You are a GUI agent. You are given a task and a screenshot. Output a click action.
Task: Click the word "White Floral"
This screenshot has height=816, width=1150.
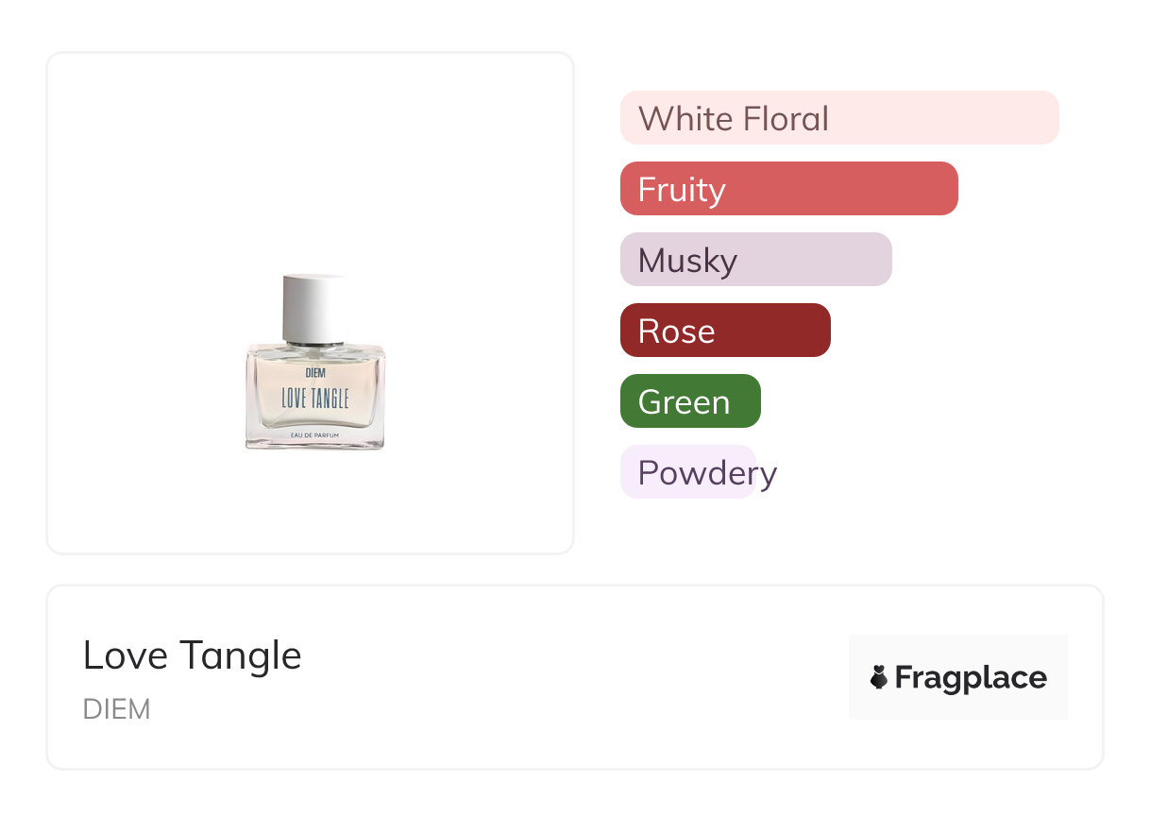734,119
